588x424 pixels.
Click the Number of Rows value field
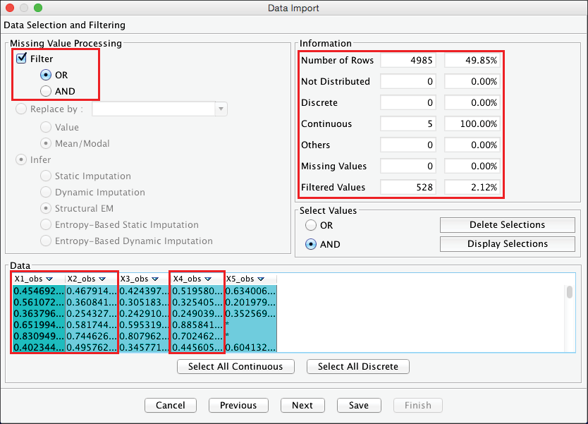[x=410, y=61]
